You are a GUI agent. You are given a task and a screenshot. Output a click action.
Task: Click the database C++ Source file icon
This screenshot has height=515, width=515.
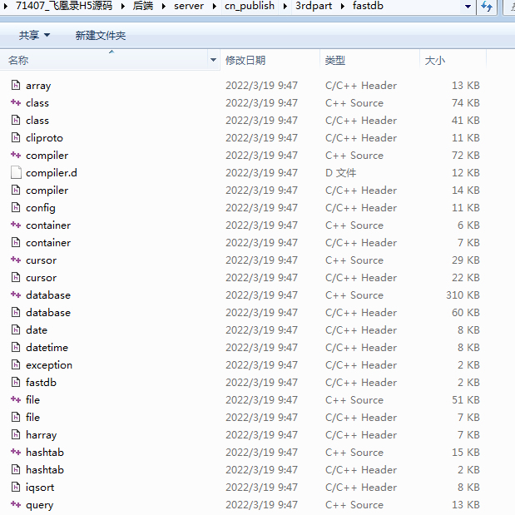(15, 295)
